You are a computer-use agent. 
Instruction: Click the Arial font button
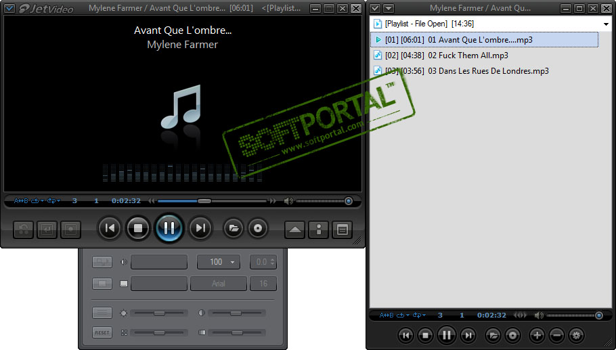pyautogui.click(x=219, y=284)
